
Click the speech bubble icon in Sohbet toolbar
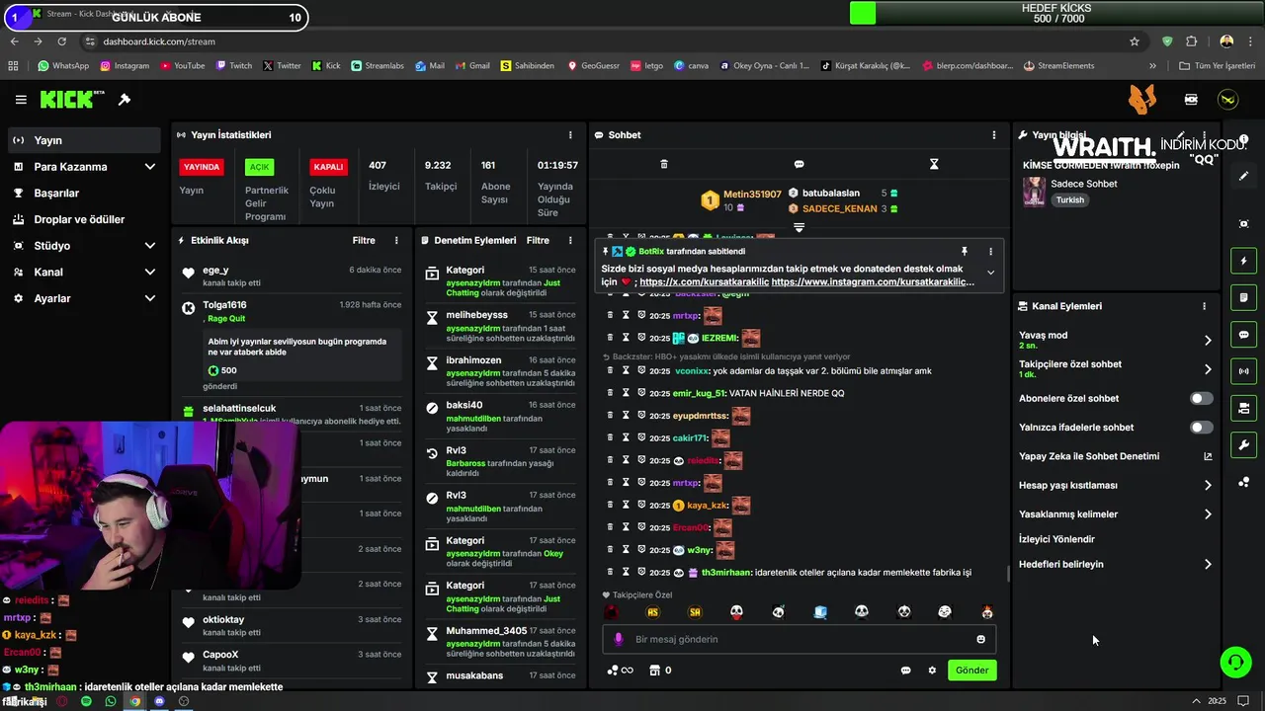coord(799,164)
